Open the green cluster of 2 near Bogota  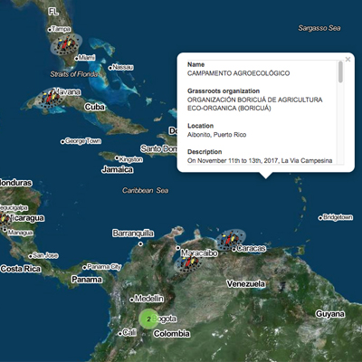148,319
